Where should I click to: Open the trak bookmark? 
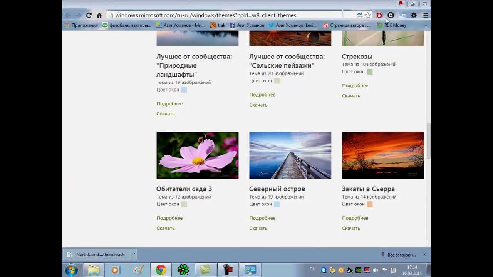tap(218, 25)
